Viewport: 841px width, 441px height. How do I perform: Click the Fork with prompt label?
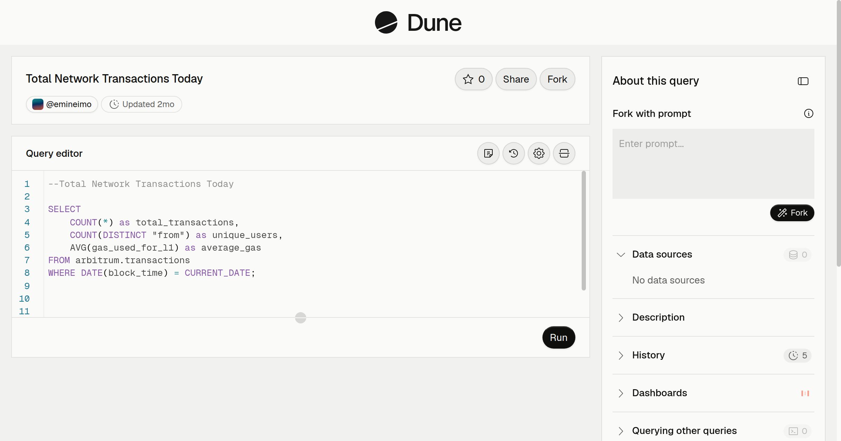coord(652,114)
